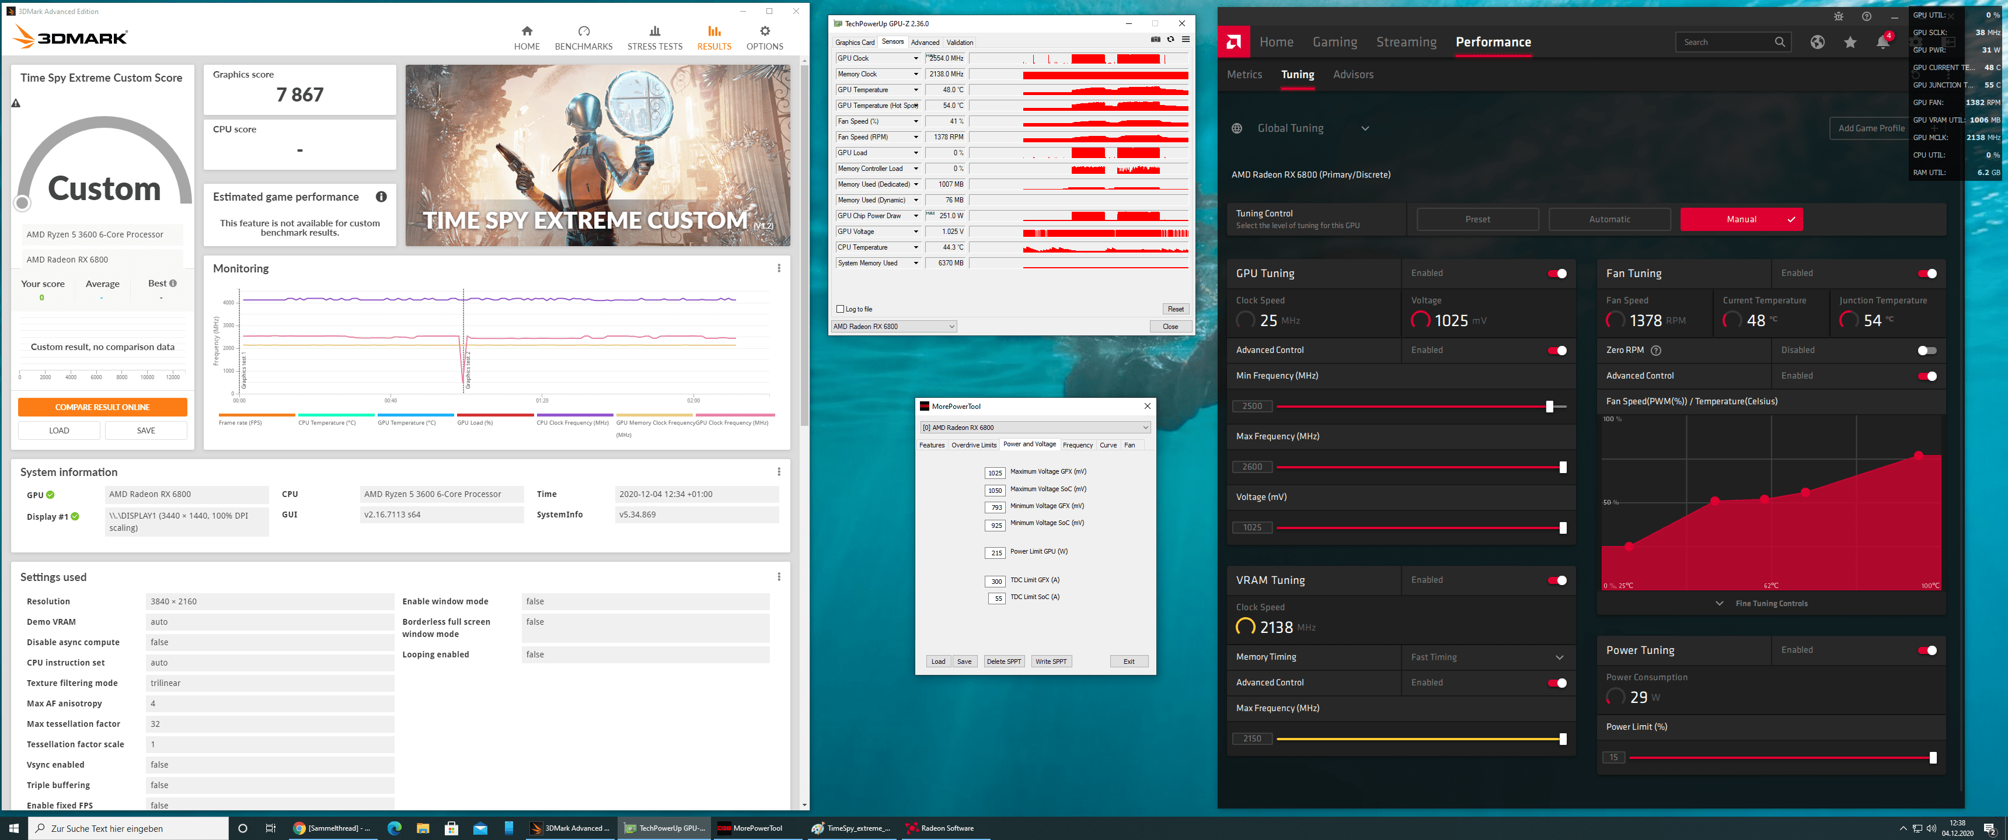Viewport: 2008px width, 840px height.
Task: Open Settings used three-dot menu
Action: point(778,576)
